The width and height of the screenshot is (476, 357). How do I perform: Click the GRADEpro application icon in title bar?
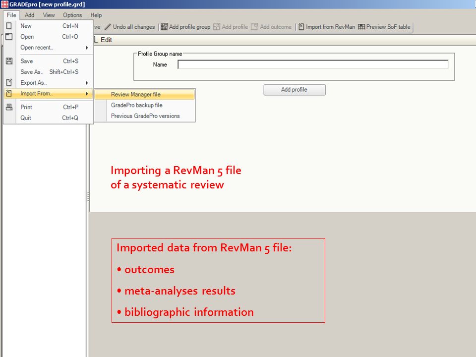[x=4, y=4]
